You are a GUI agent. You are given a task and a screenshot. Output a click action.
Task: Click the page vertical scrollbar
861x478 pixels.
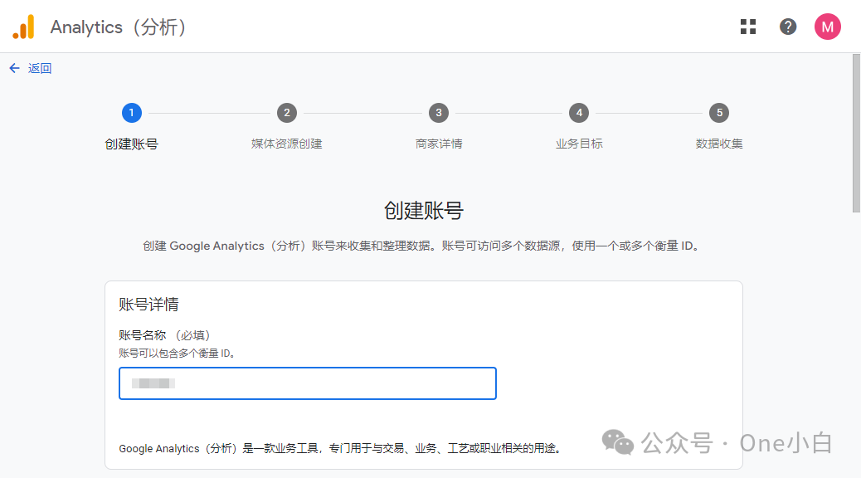point(856,133)
